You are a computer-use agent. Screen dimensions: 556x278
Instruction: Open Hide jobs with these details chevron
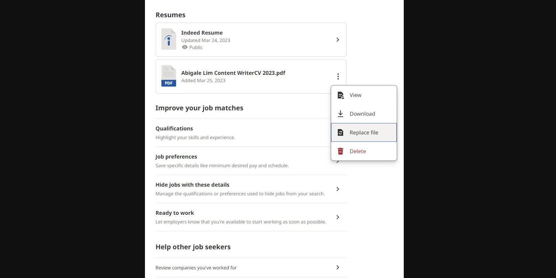(x=338, y=189)
